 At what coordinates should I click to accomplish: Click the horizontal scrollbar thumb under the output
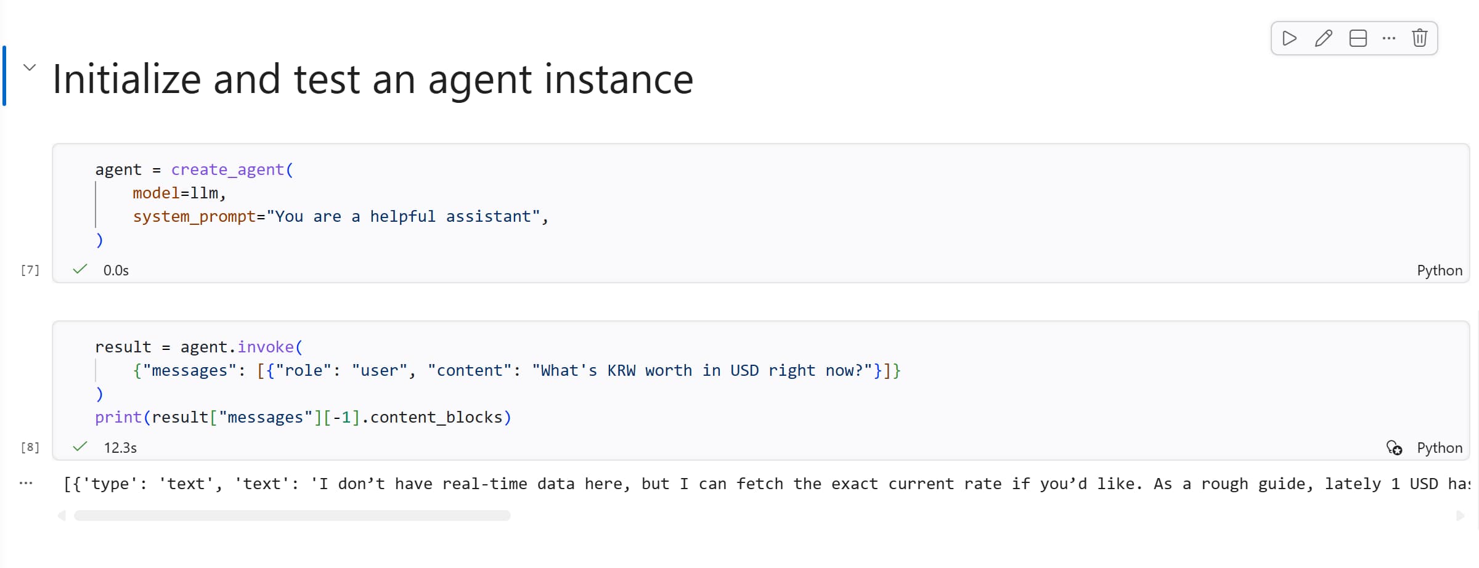coord(292,516)
